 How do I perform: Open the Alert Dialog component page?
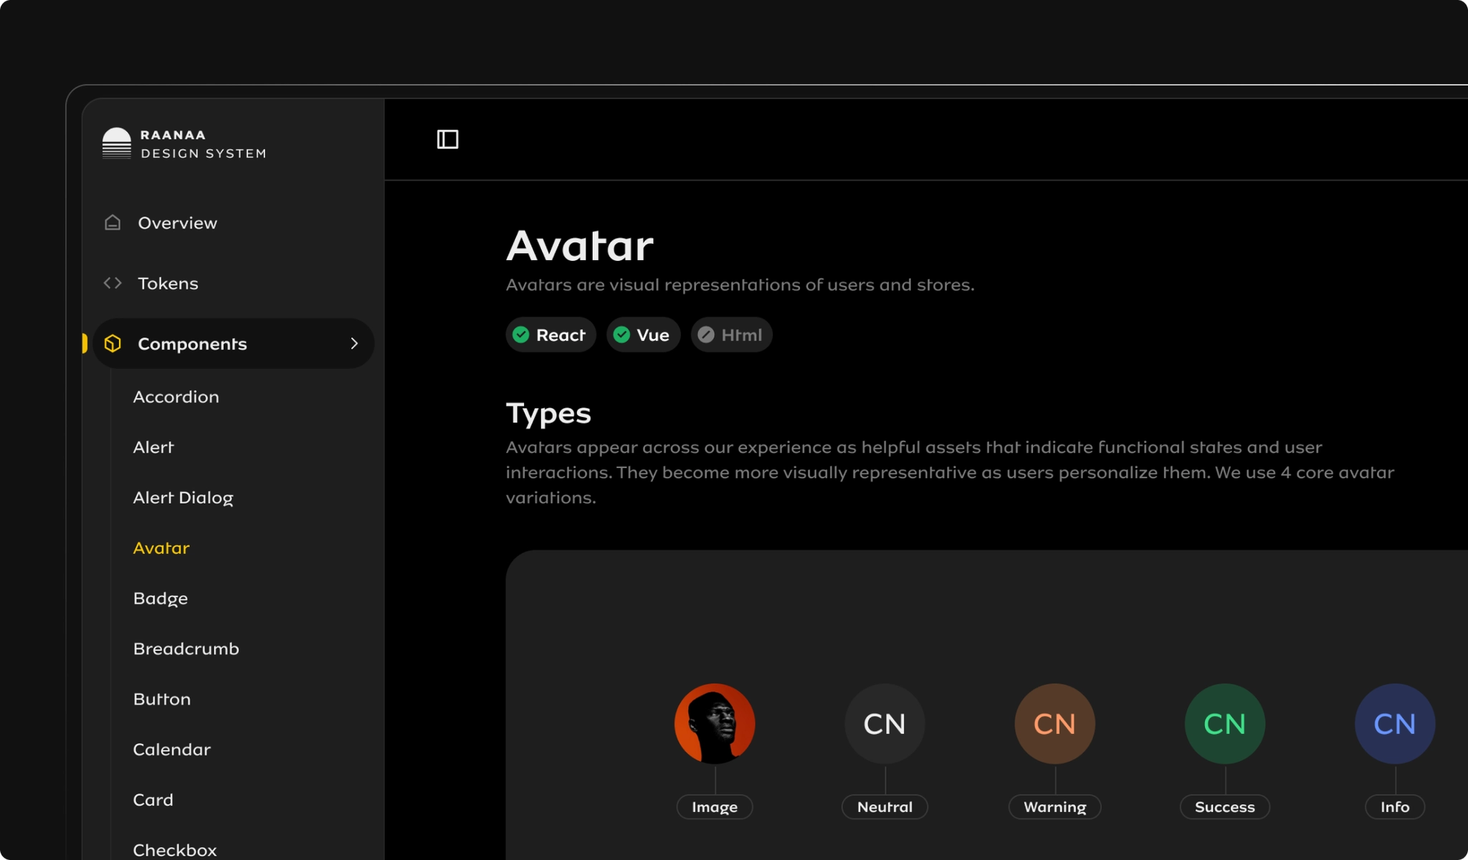[183, 498]
